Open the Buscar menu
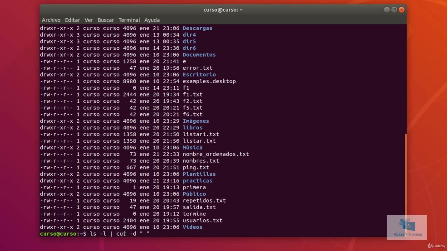 (105, 20)
